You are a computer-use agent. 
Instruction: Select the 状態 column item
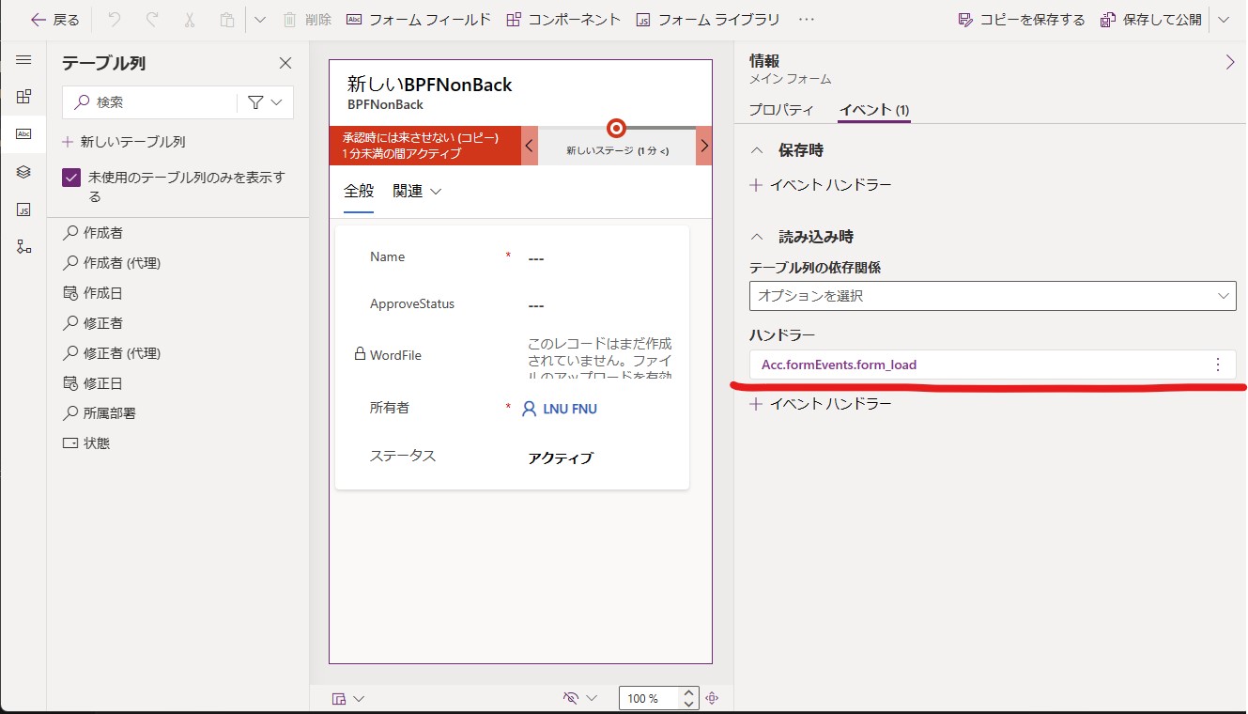point(85,443)
